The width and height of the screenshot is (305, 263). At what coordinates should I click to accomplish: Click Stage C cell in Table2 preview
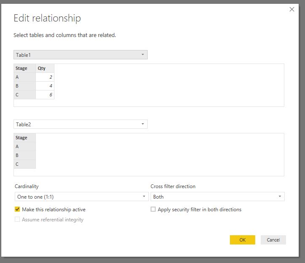tap(25, 164)
